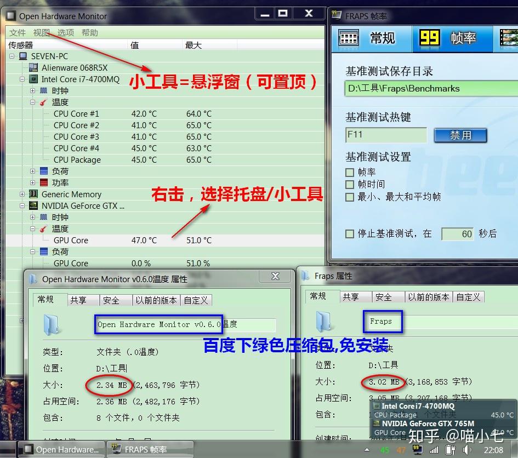Click the tray GPU temperature 47 icon
Screen dimensions: 518x458
401,450
